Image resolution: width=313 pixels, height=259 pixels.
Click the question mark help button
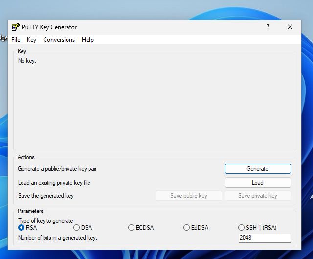pos(268,27)
